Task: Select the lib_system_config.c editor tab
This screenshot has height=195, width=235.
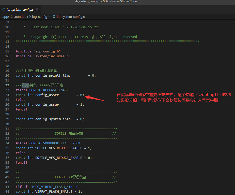Action: pyautogui.click(x=20, y=9)
